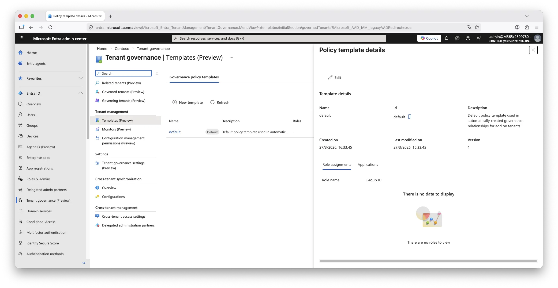
Task: Click the help question mark icon
Action: click(468, 38)
